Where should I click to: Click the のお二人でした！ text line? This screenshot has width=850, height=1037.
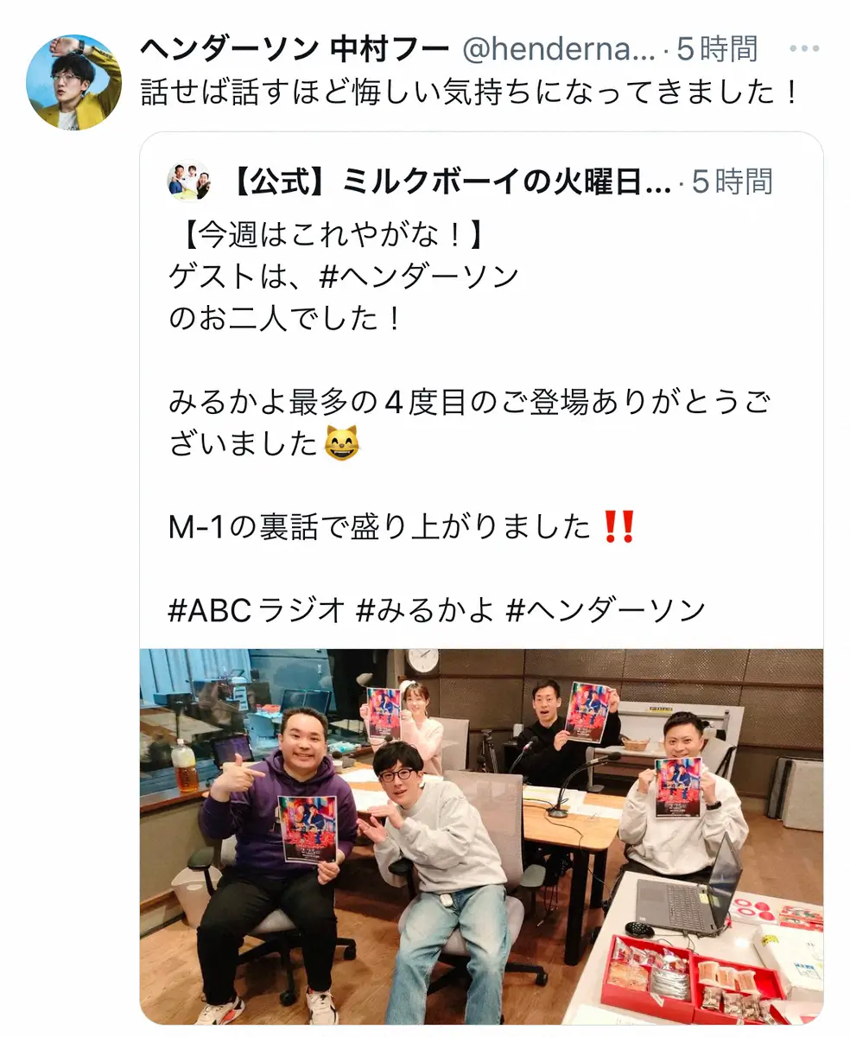click(285, 318)
